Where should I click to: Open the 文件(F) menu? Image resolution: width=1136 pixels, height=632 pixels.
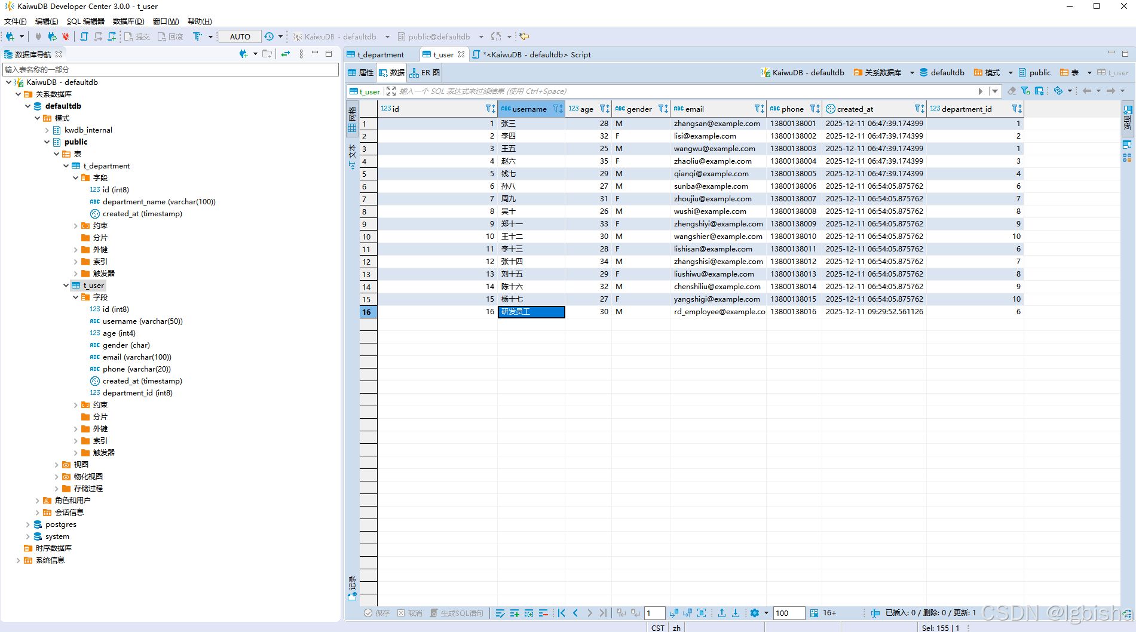pyautogui.click(x=16, y=21)
